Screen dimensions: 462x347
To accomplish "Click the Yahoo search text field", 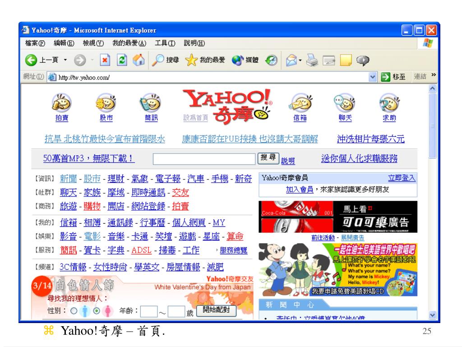I will click(x=204, y=159).
